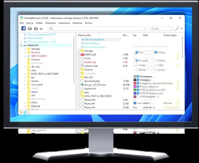Screen dimensions: 199x163
Task: Toggle the Foldery filter checkbox
Action: pos(156,52)
